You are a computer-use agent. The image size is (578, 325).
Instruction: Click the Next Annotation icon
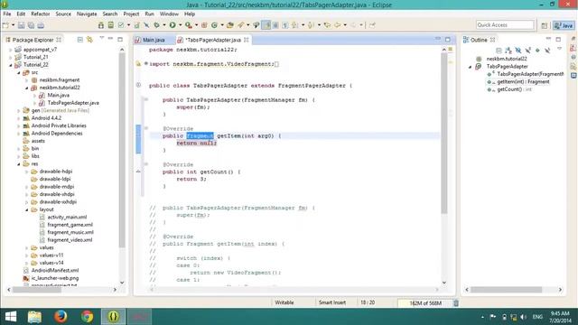(295, 25)
